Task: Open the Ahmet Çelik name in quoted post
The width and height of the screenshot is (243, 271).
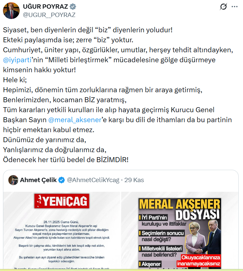Action: point(38,180)
